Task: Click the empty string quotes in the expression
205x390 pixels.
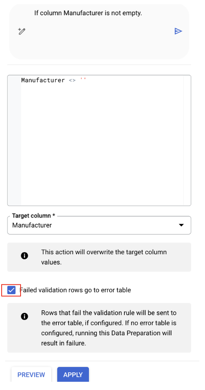Action: 83,79
